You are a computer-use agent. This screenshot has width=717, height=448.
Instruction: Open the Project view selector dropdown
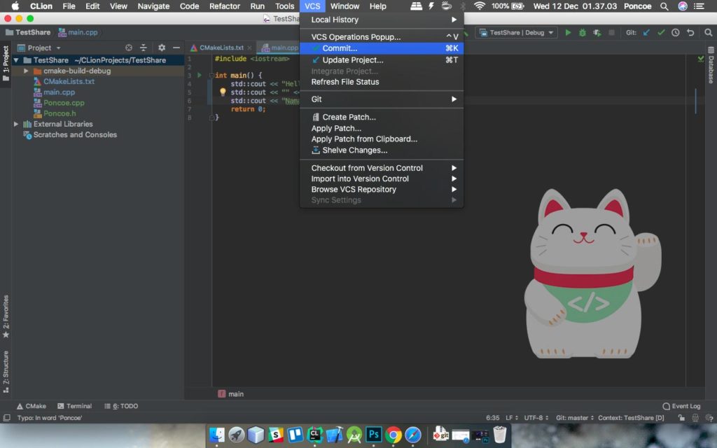click(x=39, y=48)
